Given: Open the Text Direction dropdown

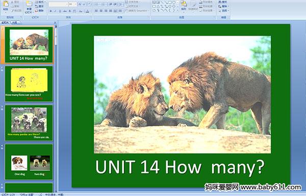Looking at the screenshot, I should (133, 2).
